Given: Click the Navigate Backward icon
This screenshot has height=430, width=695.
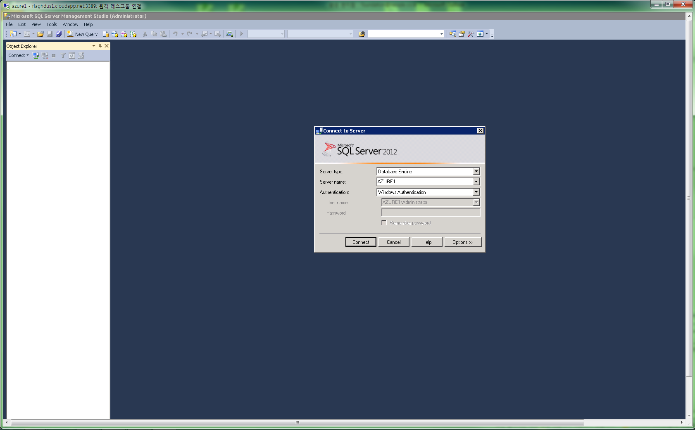Looking at the screenshot, I should 204,34.
